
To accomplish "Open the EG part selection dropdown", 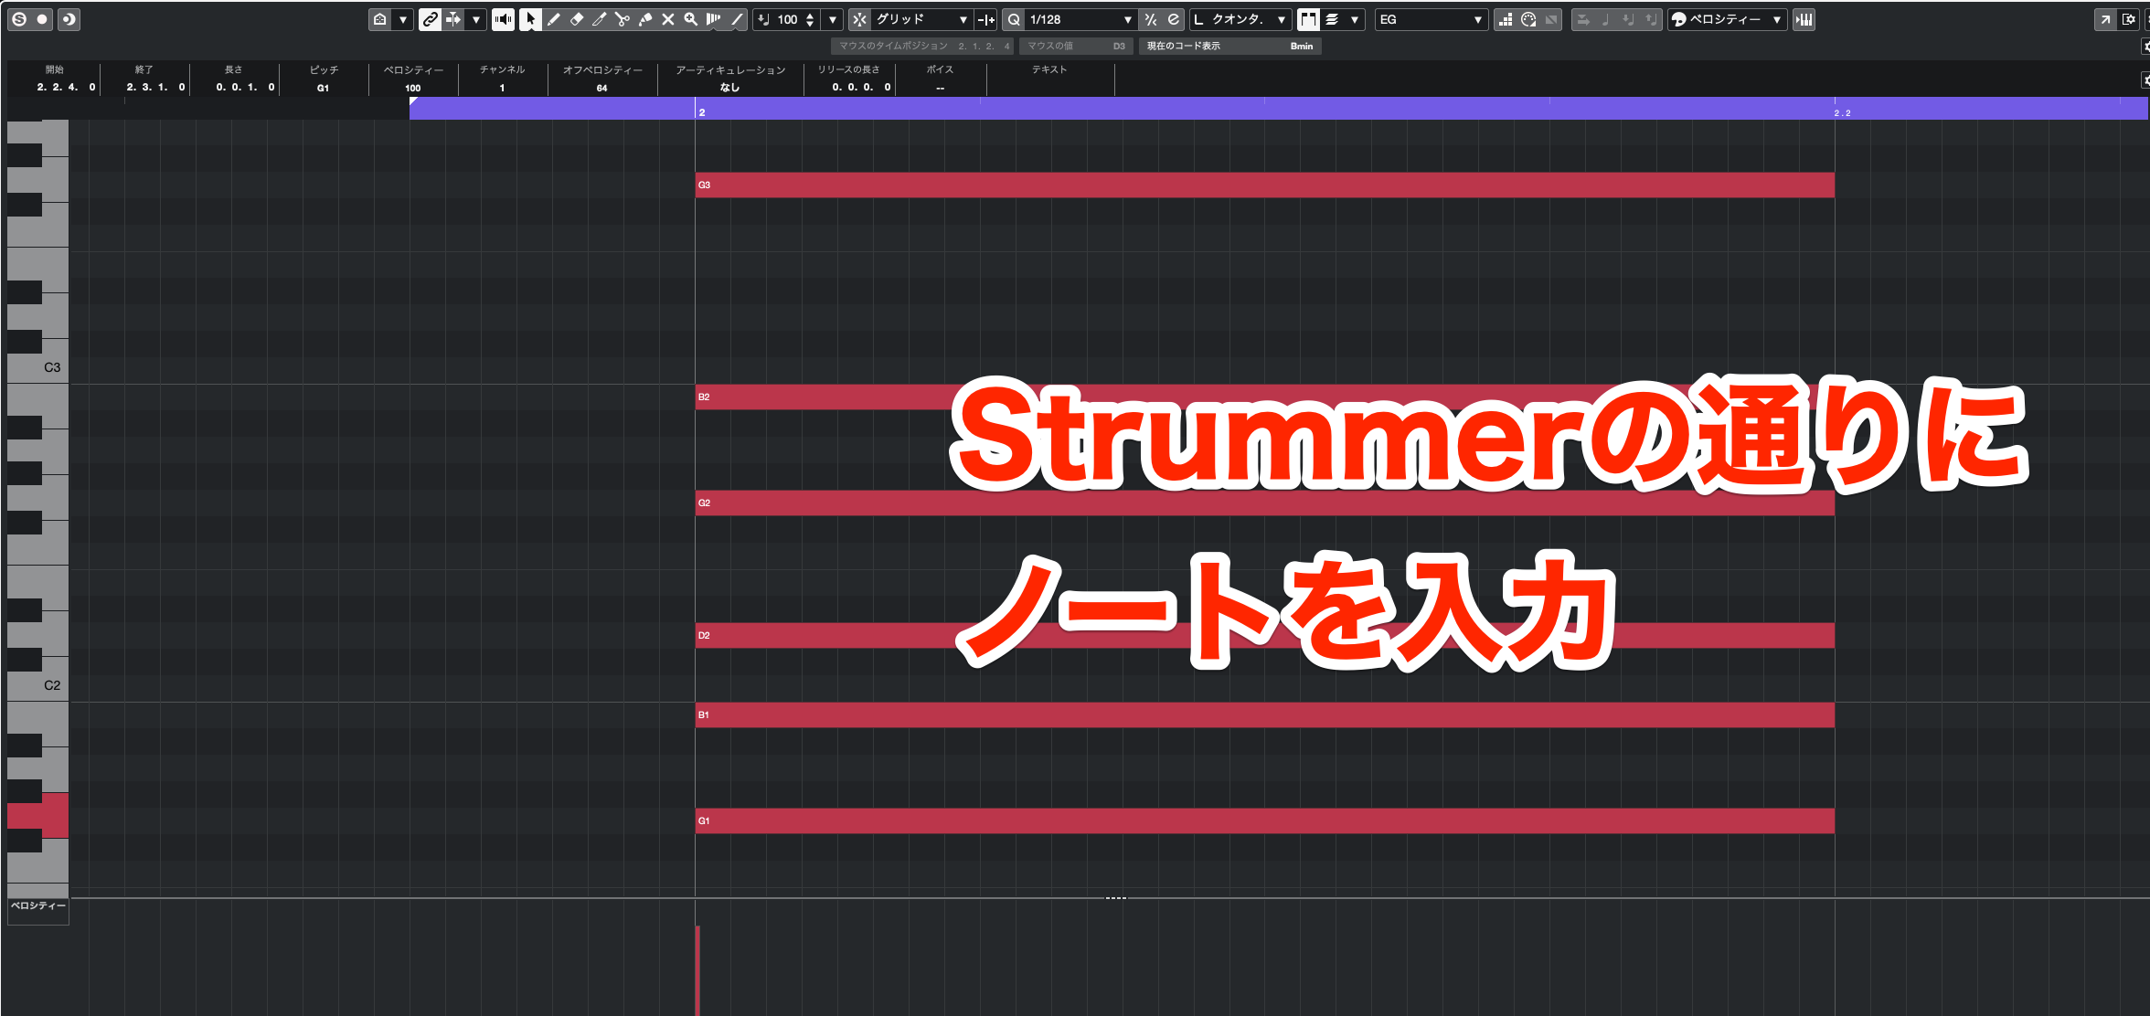I will click(1431, 19).
